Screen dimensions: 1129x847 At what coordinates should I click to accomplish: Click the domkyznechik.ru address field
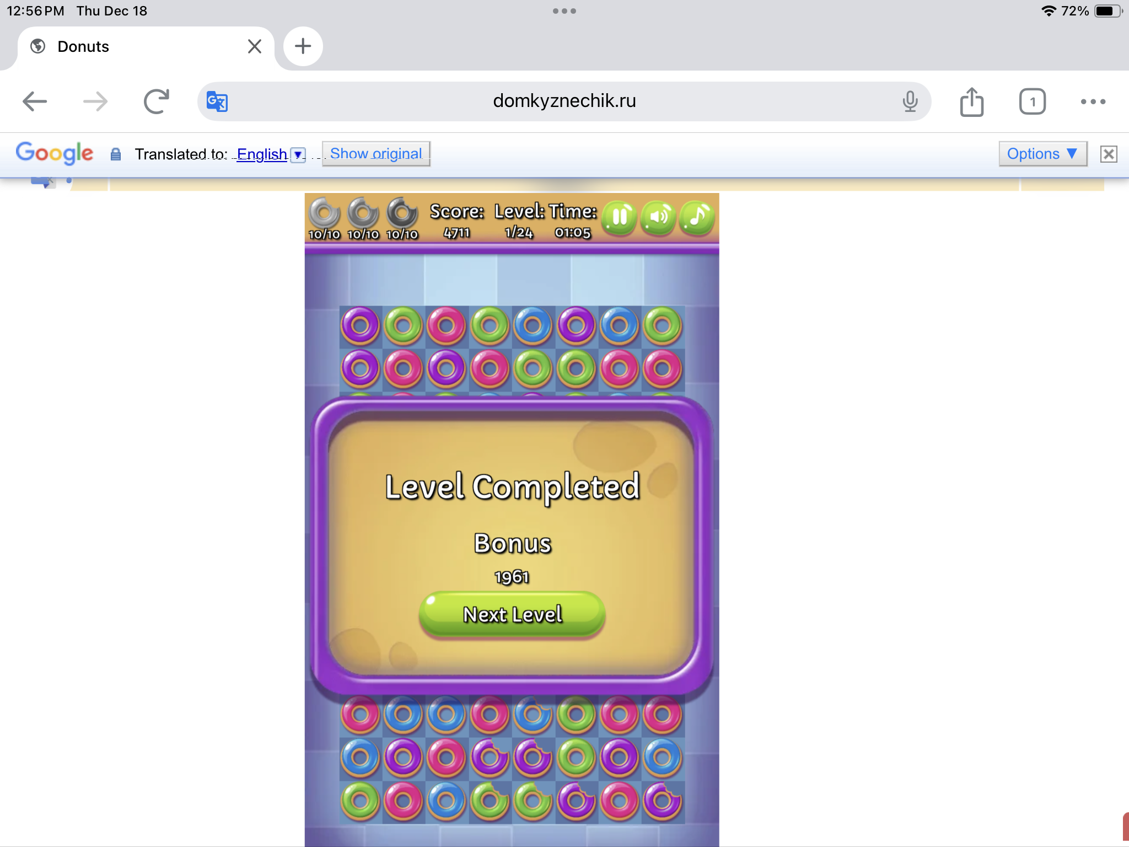pos(564,101)
